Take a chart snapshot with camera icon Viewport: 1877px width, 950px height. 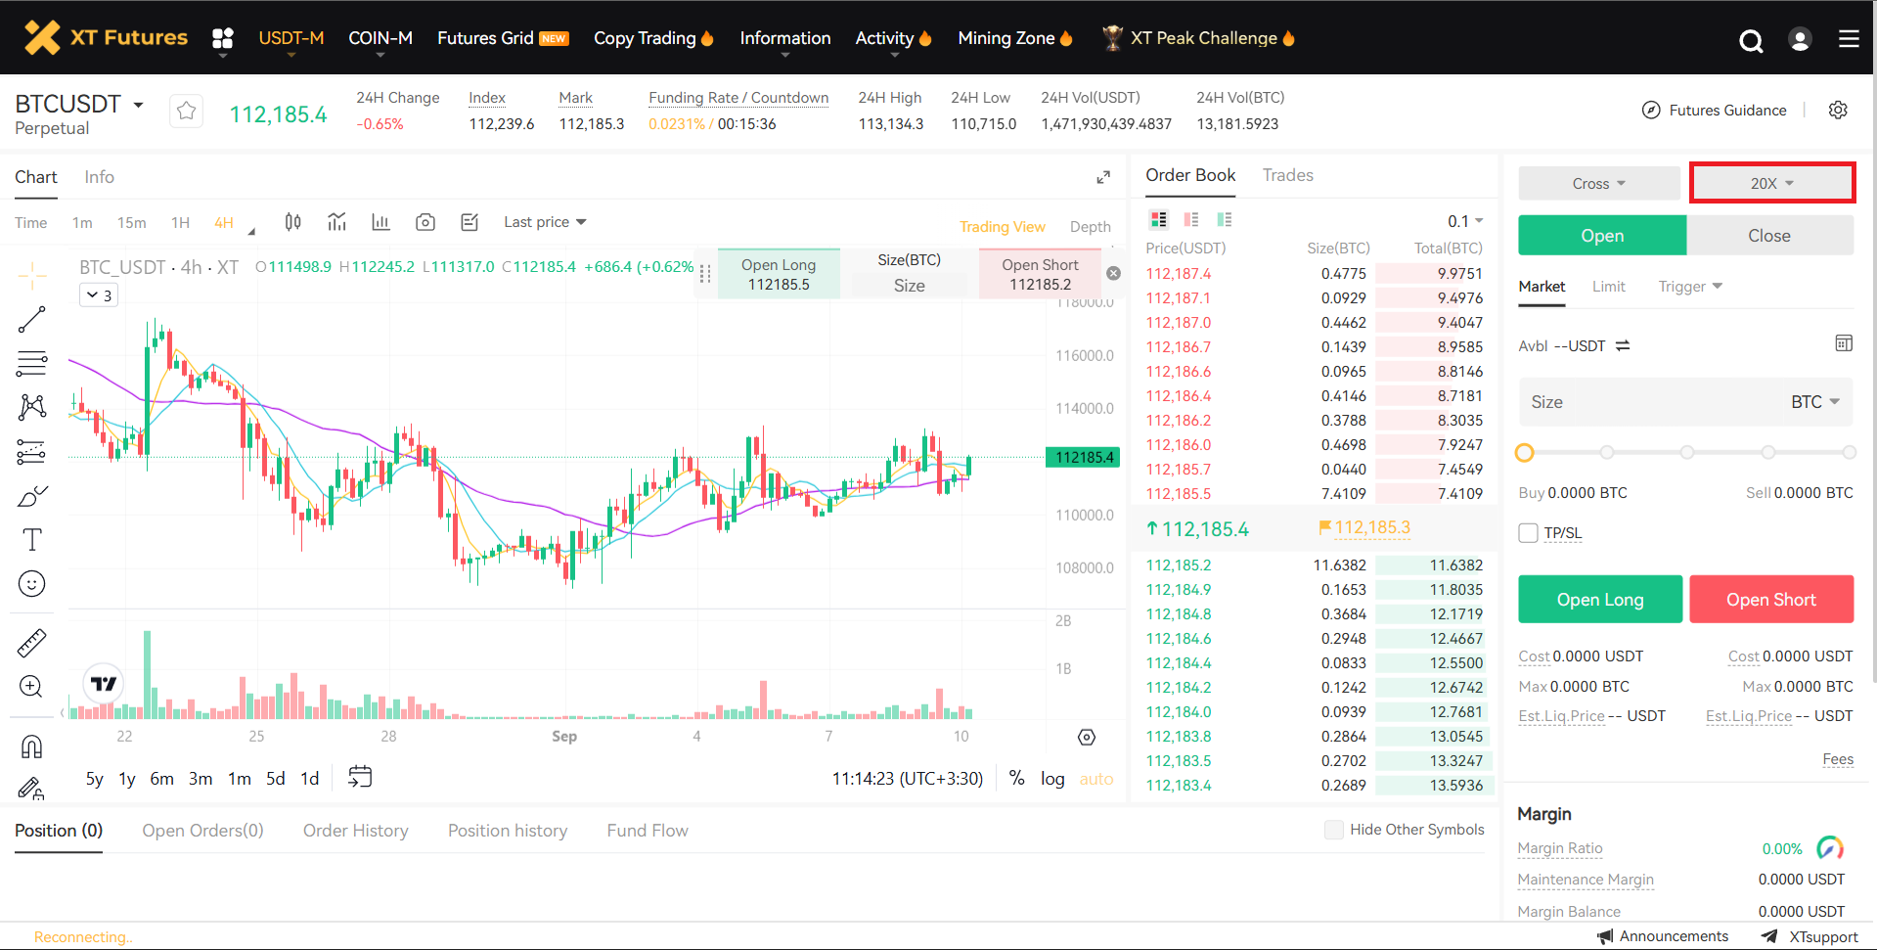pyautogui.click(x=425, y=222)
